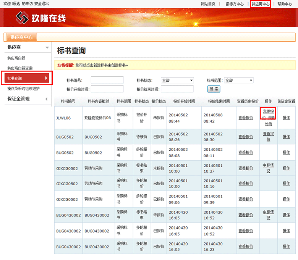Click 安全退出 to log out

pos(42,4)
